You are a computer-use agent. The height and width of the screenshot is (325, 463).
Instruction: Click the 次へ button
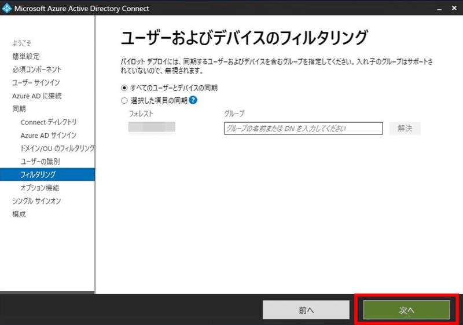[x=406, y=310]
